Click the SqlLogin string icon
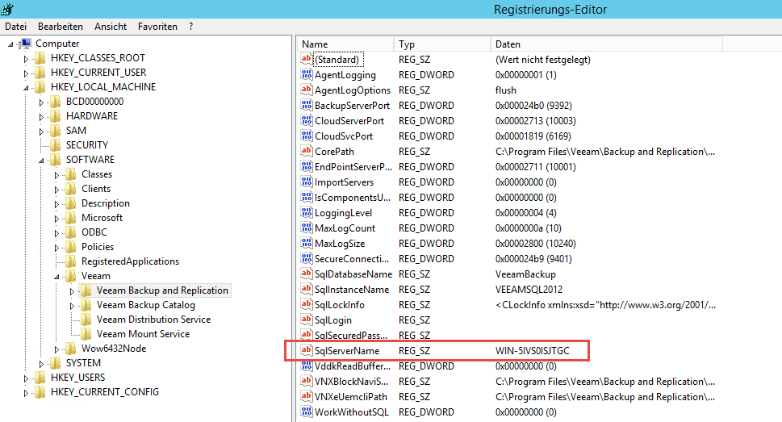 [306, 320]
